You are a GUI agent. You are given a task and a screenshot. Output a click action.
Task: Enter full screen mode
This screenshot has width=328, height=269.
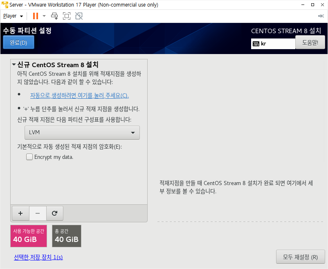click(x=67, y=16)
